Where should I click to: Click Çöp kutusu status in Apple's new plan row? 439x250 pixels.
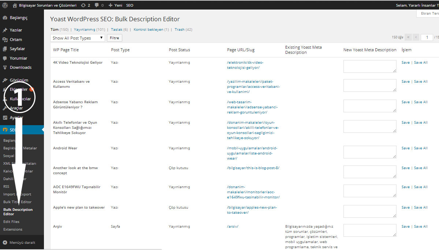(178, 208)
